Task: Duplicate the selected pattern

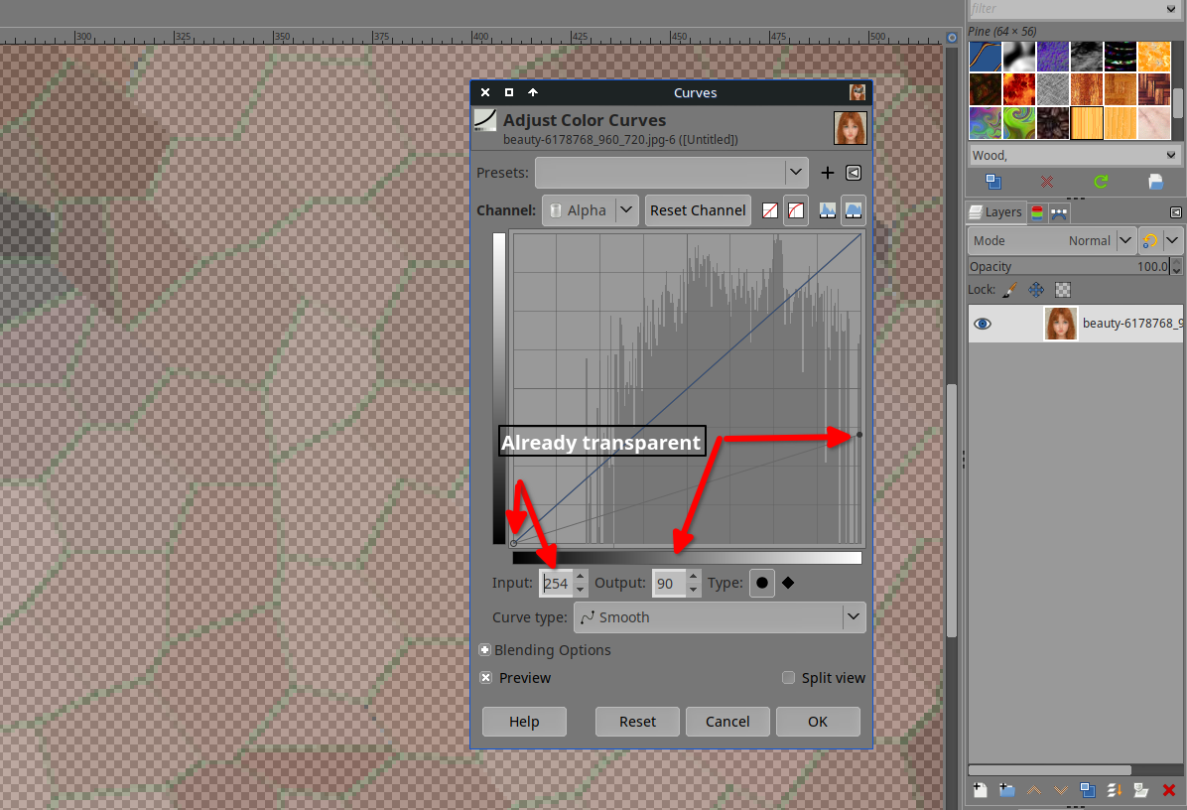Action: tap(993, 182)
